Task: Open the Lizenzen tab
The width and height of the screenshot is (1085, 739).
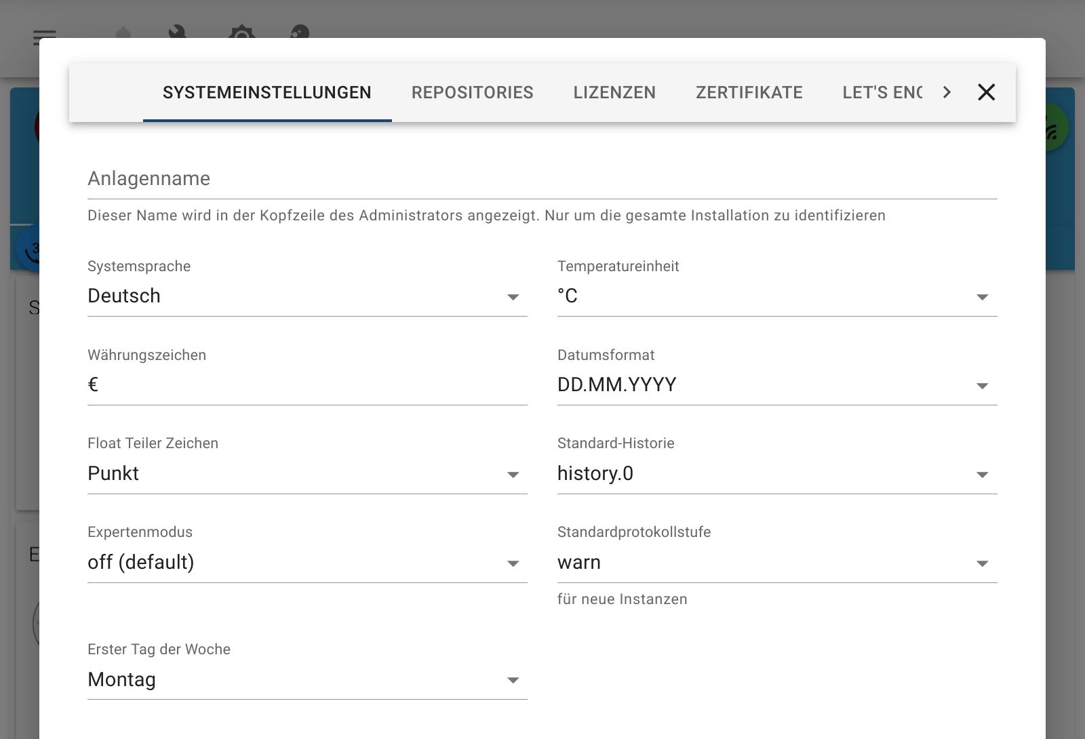Action: pyautogui.click(x=614, y=93)
